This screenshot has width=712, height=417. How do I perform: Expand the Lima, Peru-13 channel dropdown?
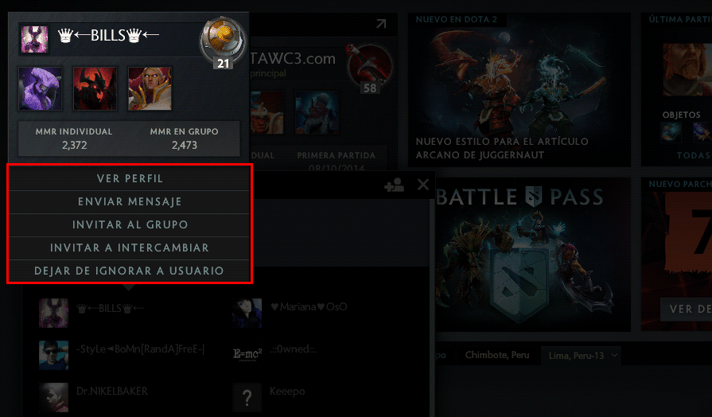[x=581, y=356]
